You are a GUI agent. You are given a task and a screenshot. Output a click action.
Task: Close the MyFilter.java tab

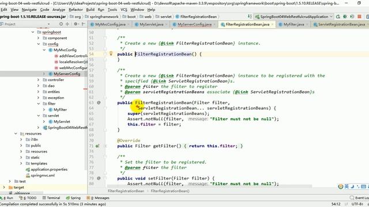(x=307, y=24)
